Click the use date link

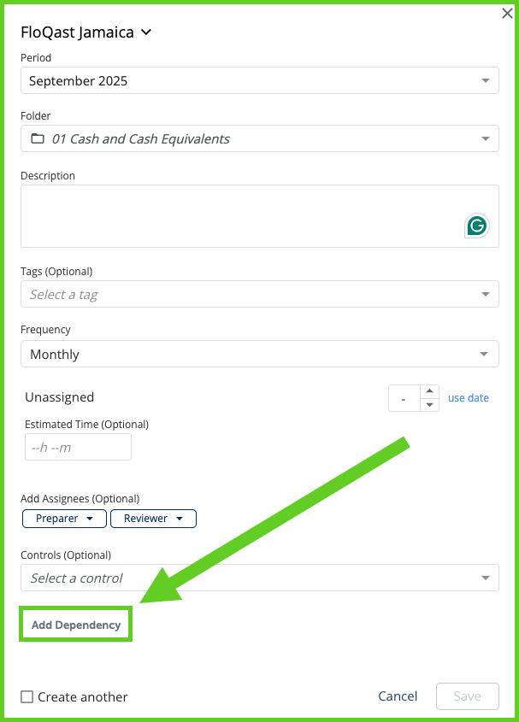pyautogui.click(x=469, y=398)
